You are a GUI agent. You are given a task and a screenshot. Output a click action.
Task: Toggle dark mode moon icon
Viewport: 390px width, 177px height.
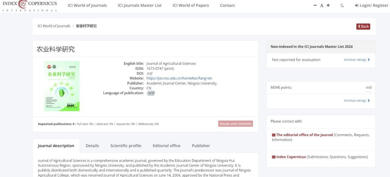[342, 6]
